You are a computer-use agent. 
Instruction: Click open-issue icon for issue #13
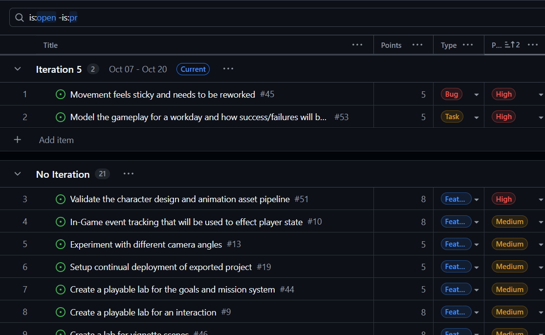pyautogui.click(x=61, y=244)
